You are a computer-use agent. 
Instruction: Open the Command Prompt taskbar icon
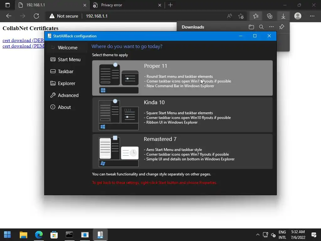(69, 235)
